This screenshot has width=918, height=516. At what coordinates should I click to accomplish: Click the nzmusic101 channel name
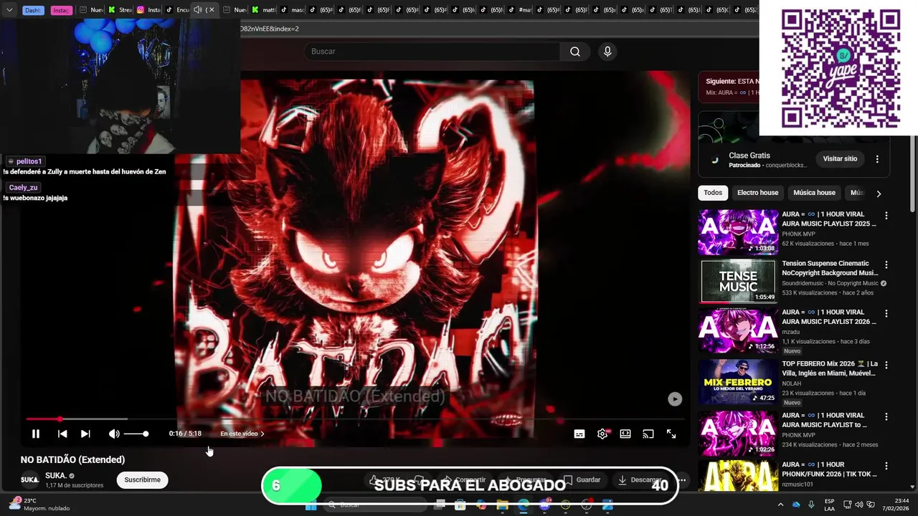[x=798, y=484]
